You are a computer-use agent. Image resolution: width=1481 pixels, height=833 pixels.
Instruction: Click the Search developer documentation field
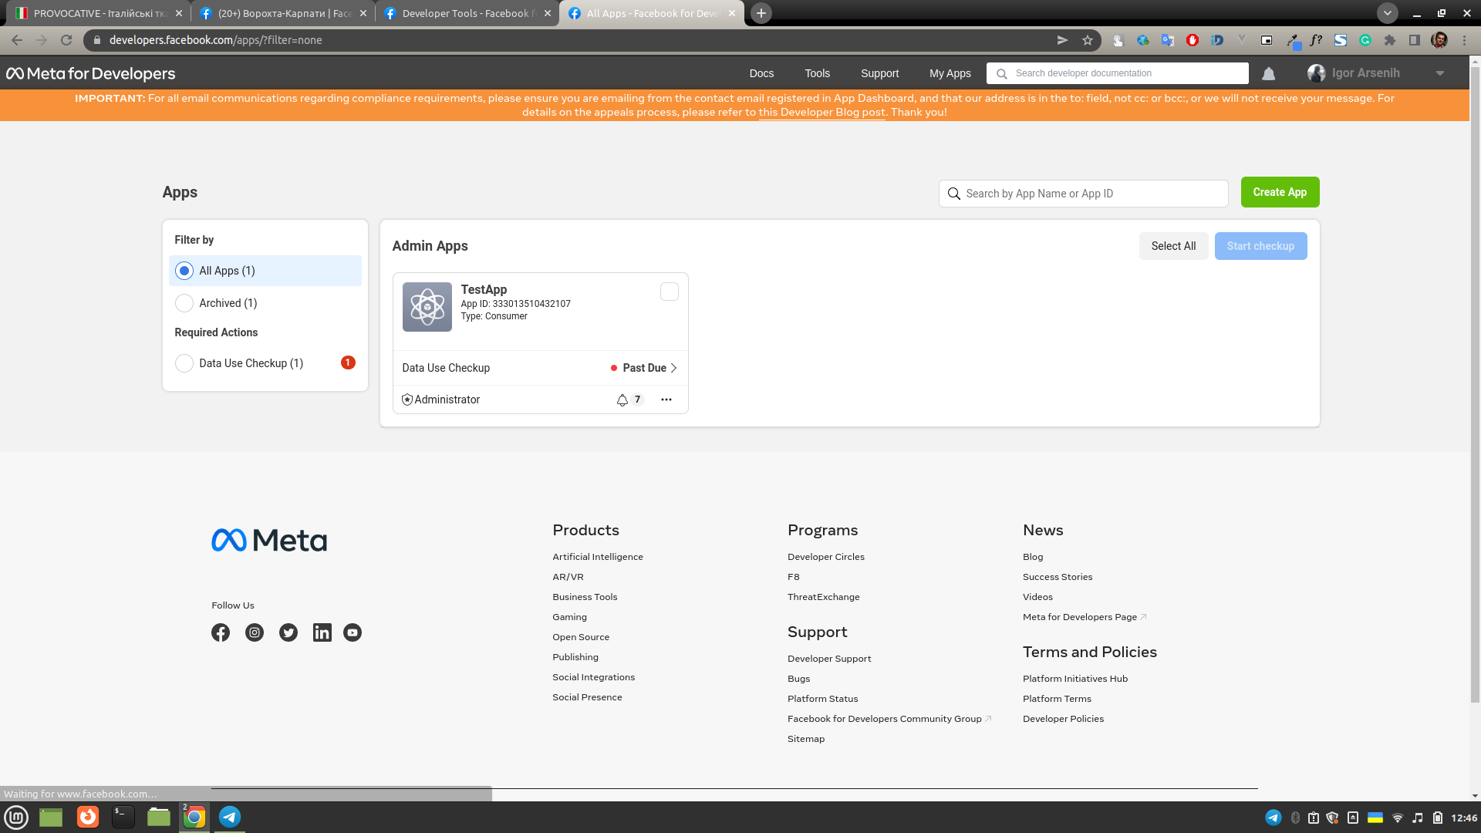(x=1117, y=73)
